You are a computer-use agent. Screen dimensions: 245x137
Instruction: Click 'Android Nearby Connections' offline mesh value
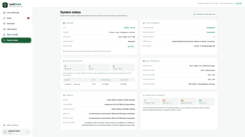[193, 41]
